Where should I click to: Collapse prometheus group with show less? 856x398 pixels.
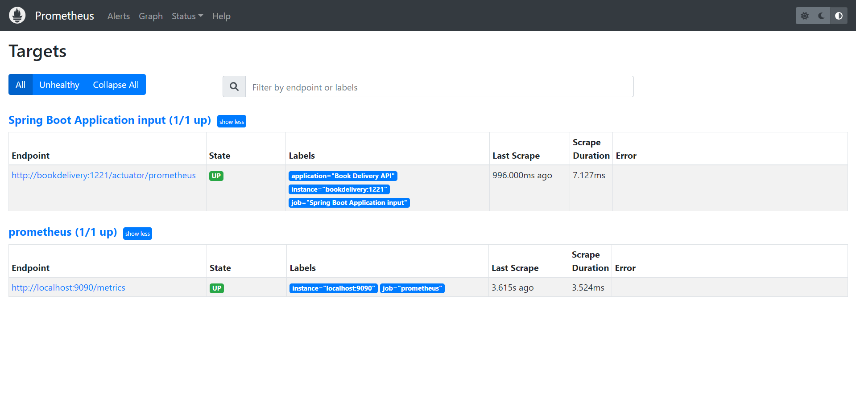pyautogui.click(x=137, y=234)
